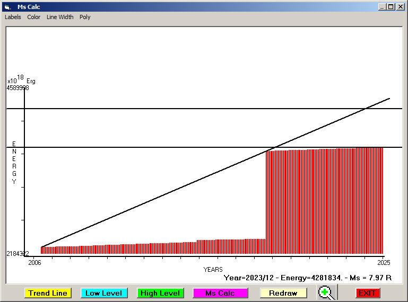Image resolution: width=408 pixels, height=302 pixels.
Task: Select the upper horizontal level line
Action: (x=159, y=109)
